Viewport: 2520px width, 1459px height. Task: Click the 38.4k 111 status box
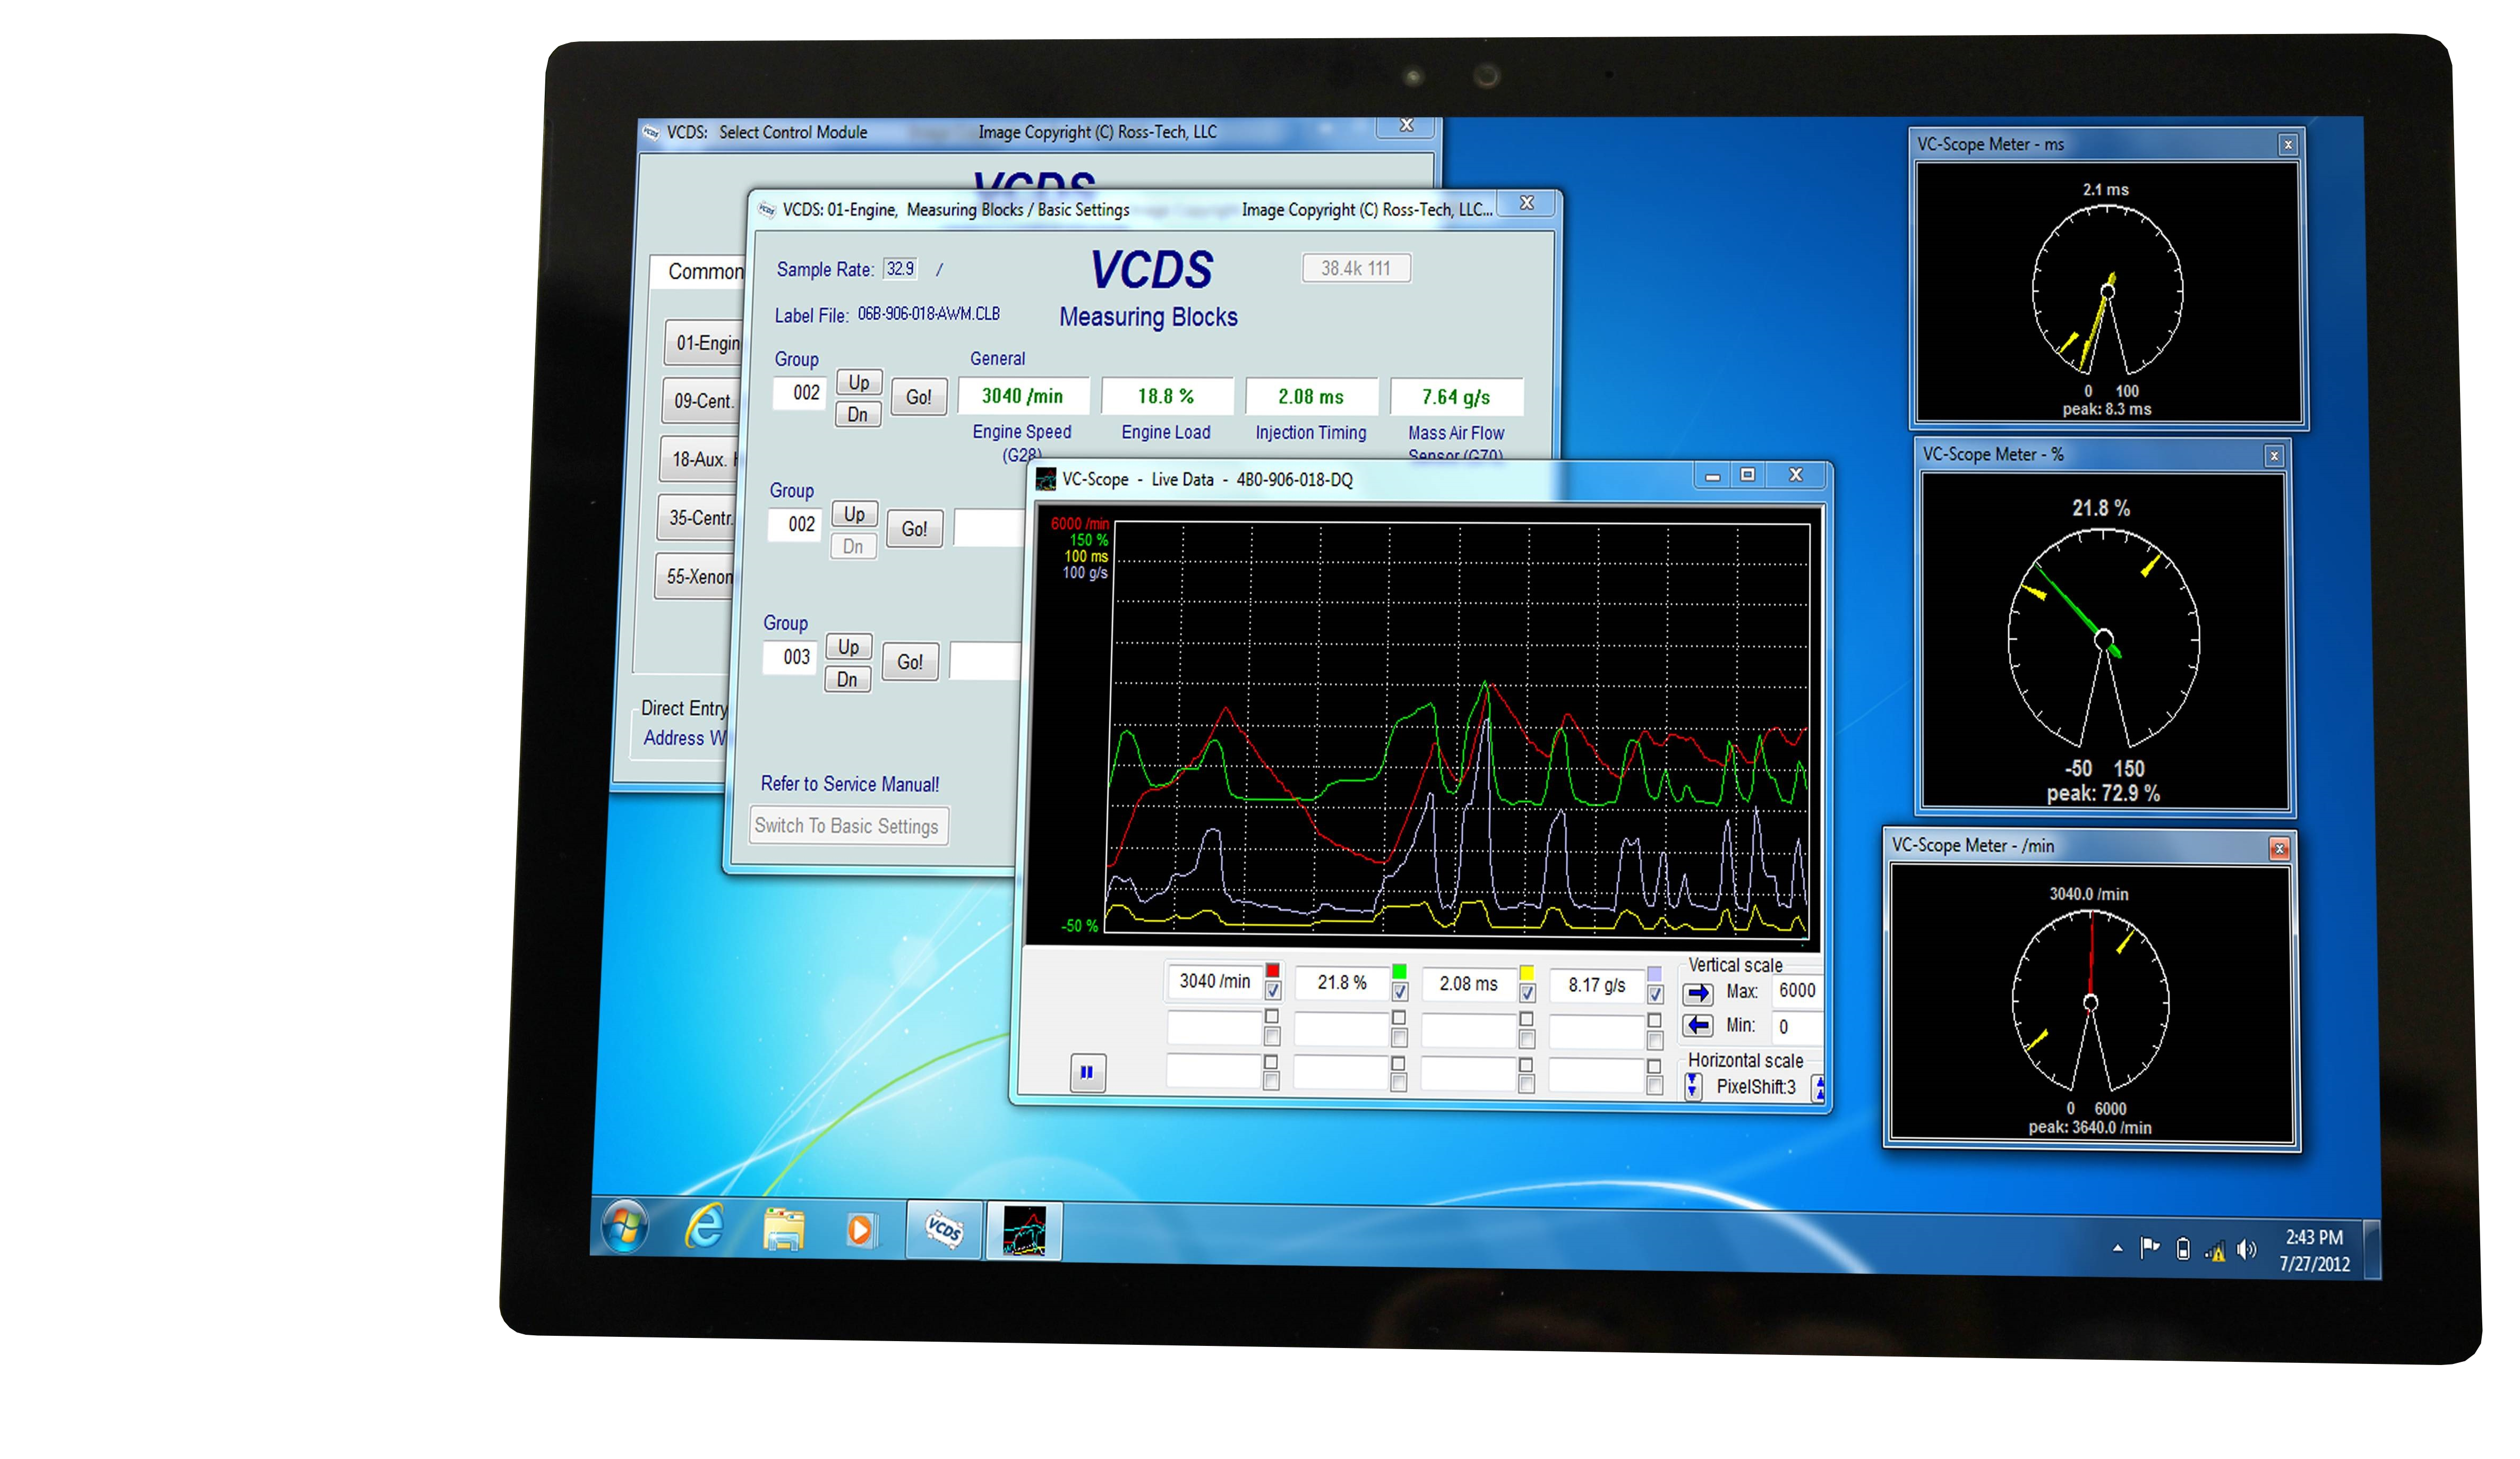pyautogui.click(x=1355, y=268)
